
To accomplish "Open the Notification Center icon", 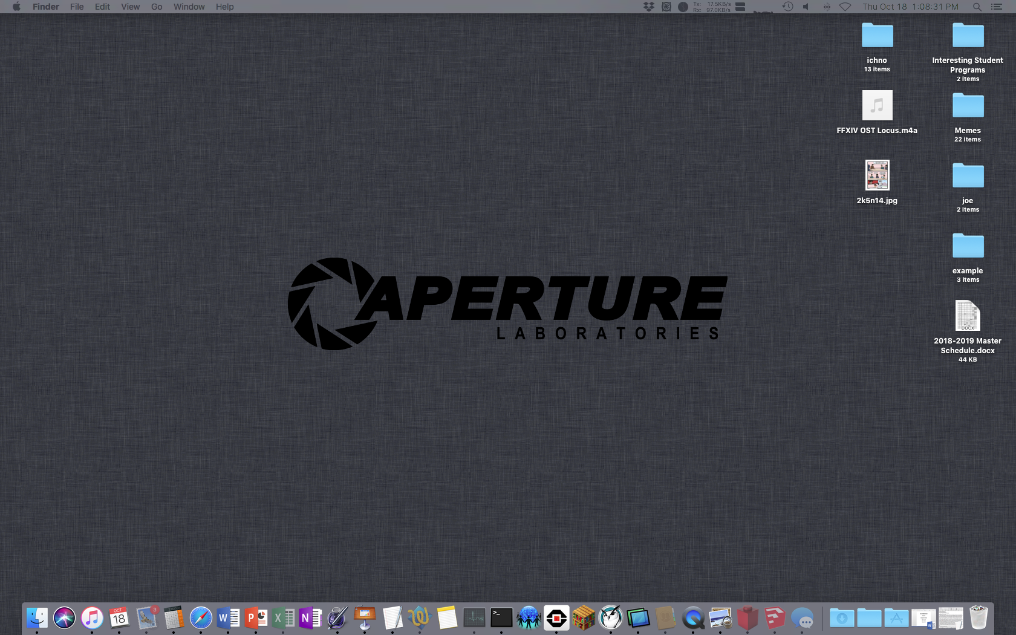I will [997, 7].
